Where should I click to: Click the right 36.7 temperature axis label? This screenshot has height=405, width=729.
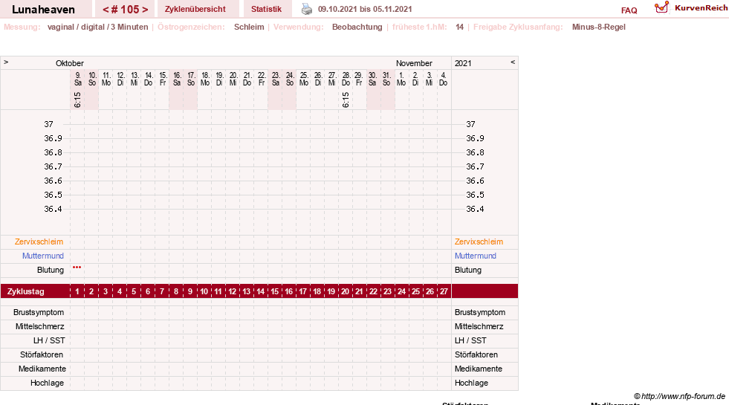(475, 166)
